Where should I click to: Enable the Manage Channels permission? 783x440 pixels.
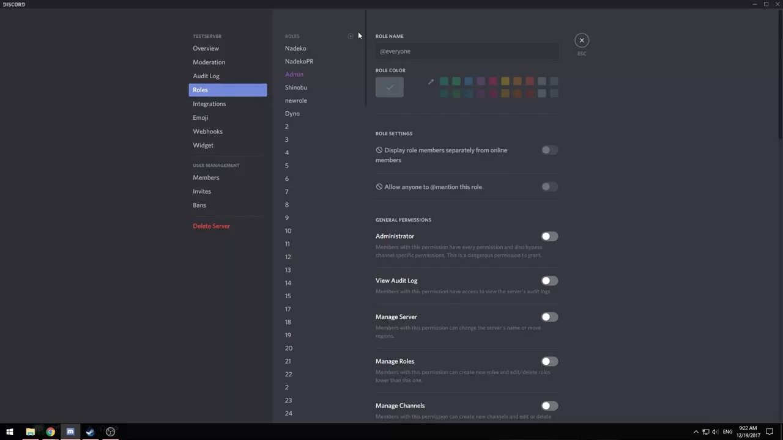pos(549,406)
